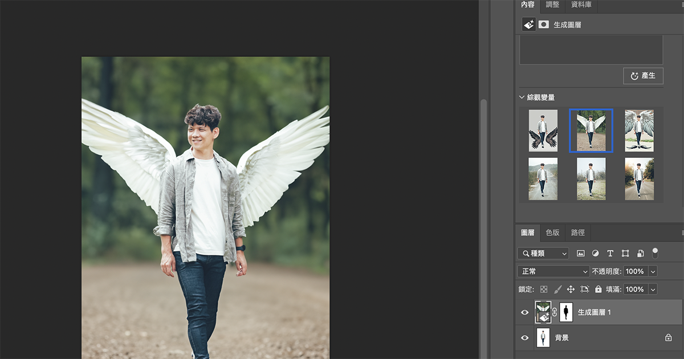
Task: Click the generative fill icon in Properties
Action: [x=528, y=25]
